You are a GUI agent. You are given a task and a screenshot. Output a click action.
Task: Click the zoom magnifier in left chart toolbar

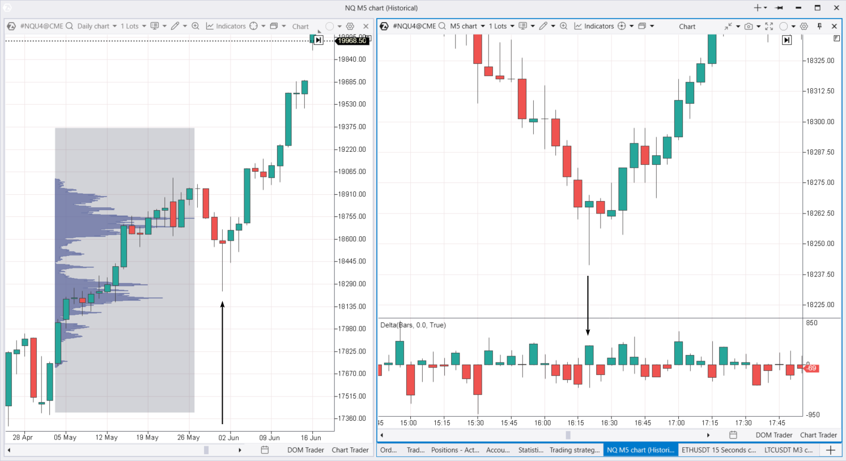(195, 26)
